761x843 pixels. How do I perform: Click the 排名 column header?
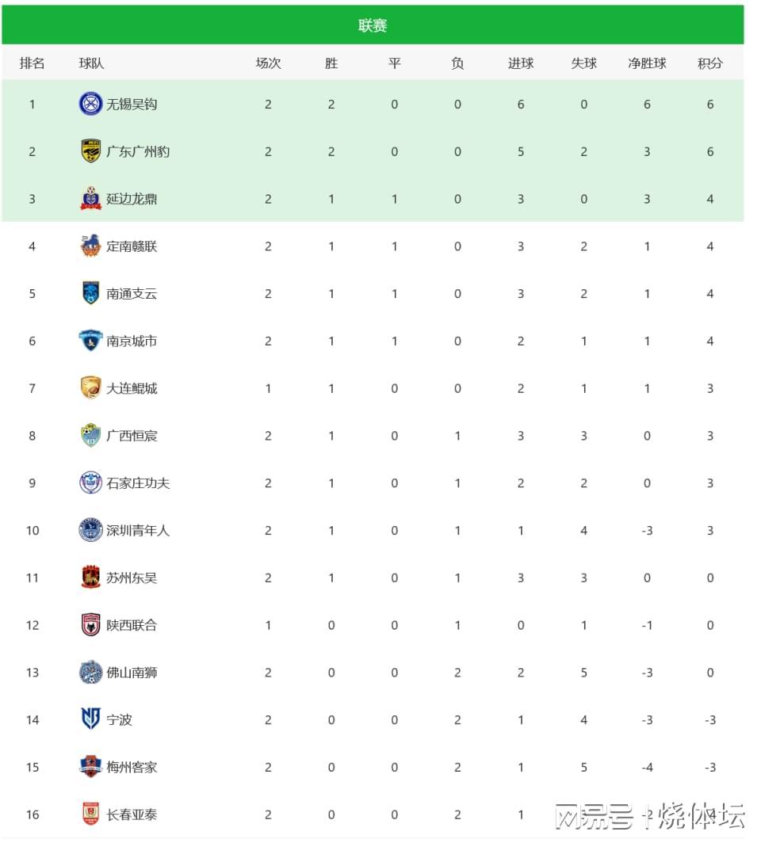(x=33, y=63)
